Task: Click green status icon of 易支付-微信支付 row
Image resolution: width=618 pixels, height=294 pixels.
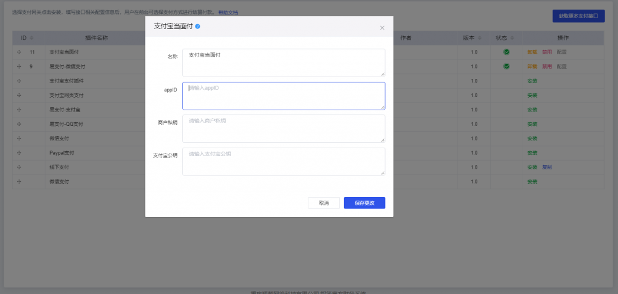Action: (506, 66)
